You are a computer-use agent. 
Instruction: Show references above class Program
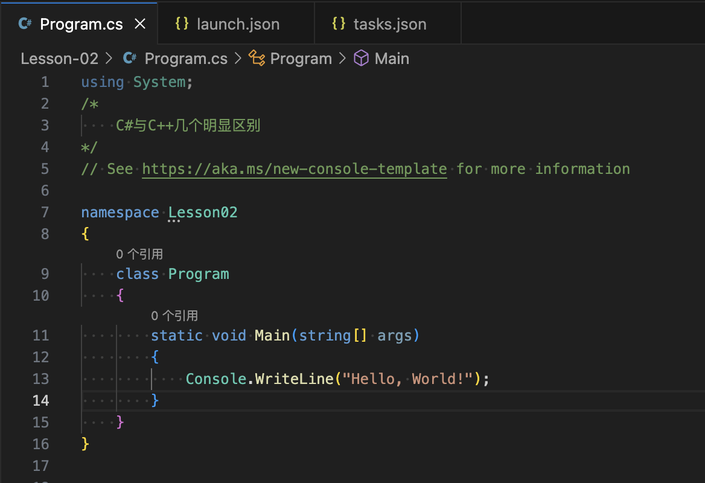coord(139,255)
